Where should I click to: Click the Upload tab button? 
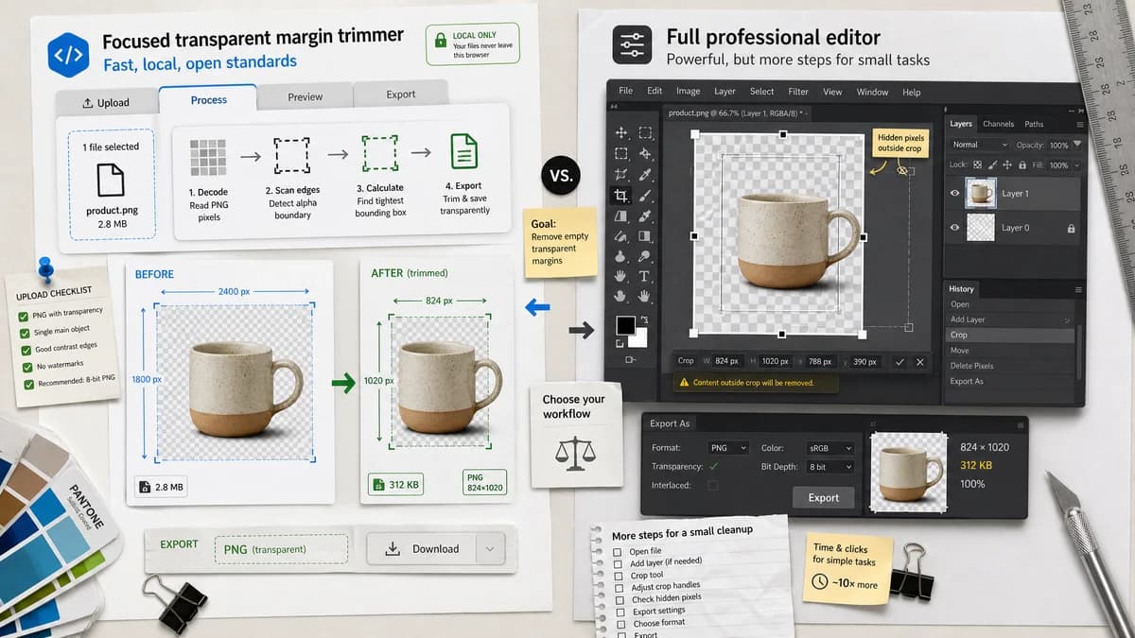106,103
